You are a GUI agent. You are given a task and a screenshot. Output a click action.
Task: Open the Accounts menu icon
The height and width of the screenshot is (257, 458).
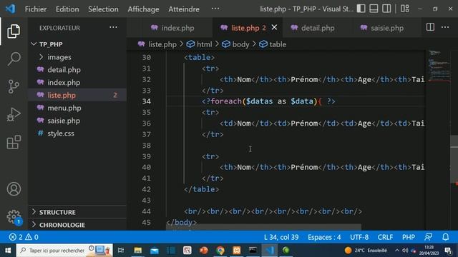point(14,188)
